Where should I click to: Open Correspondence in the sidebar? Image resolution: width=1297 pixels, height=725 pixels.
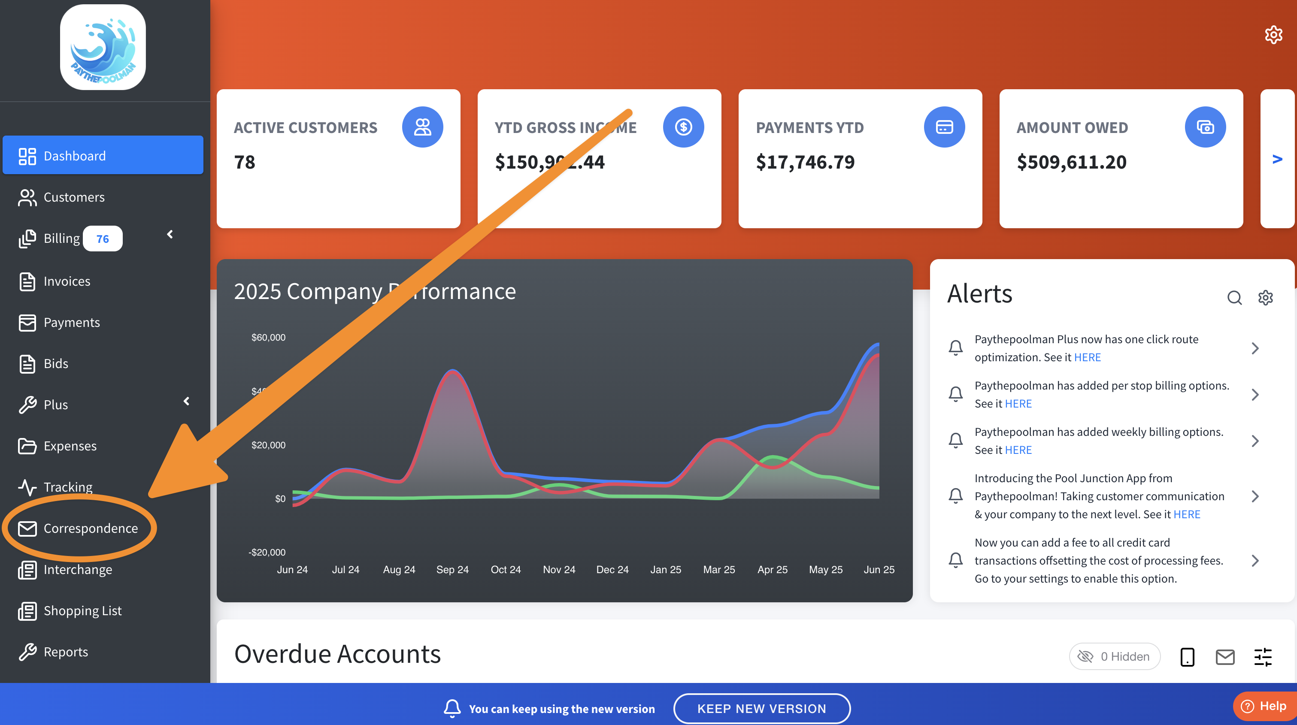click(90, 528)
